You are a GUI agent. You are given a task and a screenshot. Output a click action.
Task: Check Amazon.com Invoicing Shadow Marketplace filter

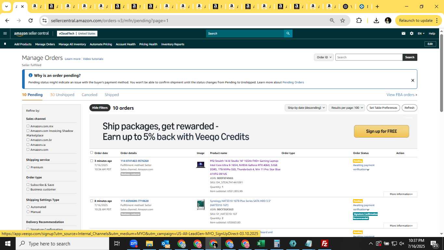point(28,131)
